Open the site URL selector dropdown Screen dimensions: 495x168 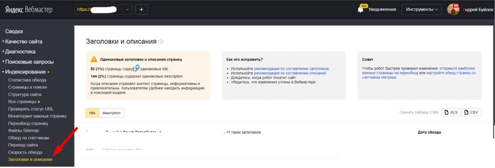[x=104, y=9]
